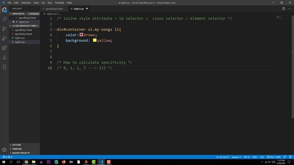294x165 pixels.
Task: Click the editor minimap
Action: [283, 17]
